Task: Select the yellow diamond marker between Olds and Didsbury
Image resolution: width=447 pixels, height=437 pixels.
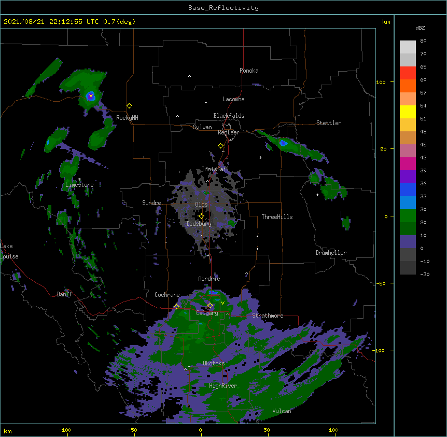Action: [201, 216]
